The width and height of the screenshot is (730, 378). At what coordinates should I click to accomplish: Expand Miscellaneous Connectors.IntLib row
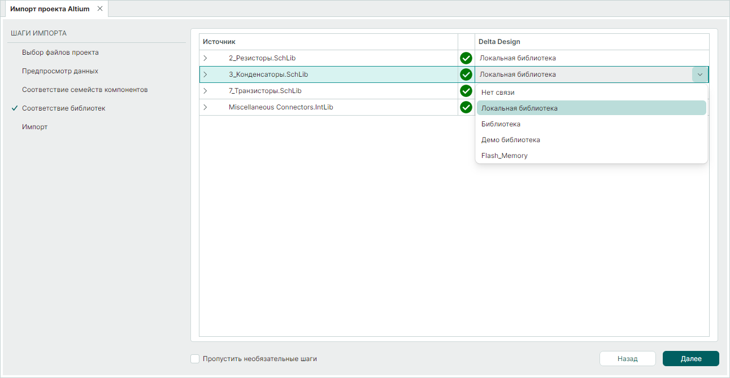tap(205, 107)
